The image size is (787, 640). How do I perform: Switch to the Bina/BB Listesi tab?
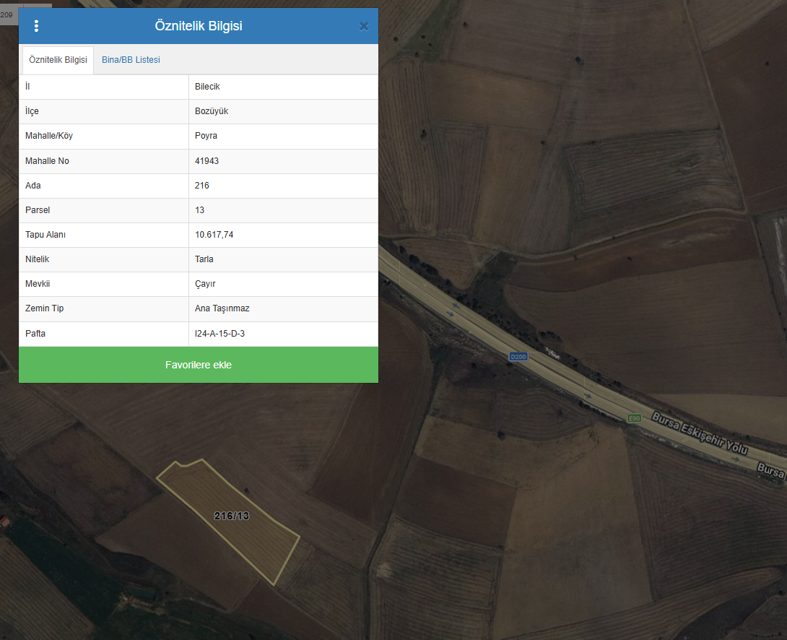pyautogui.click(x=131, y=60)
